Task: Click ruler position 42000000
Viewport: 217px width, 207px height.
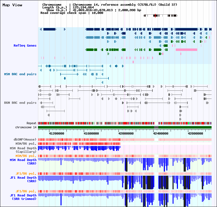Action: [x=126, y=133]
